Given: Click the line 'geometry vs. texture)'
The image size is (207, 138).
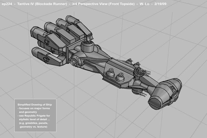Looking at the screenshot, I should (x=33, y=127).
